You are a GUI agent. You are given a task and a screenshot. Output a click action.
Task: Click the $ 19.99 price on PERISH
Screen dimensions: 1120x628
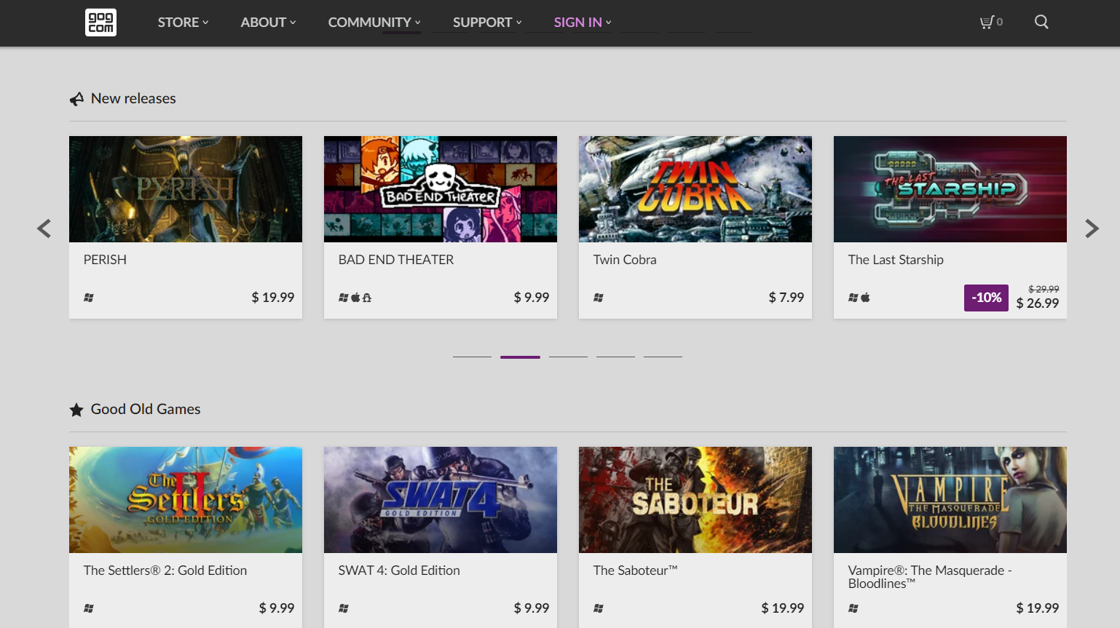pyautogui.click(x=273, y=298)
